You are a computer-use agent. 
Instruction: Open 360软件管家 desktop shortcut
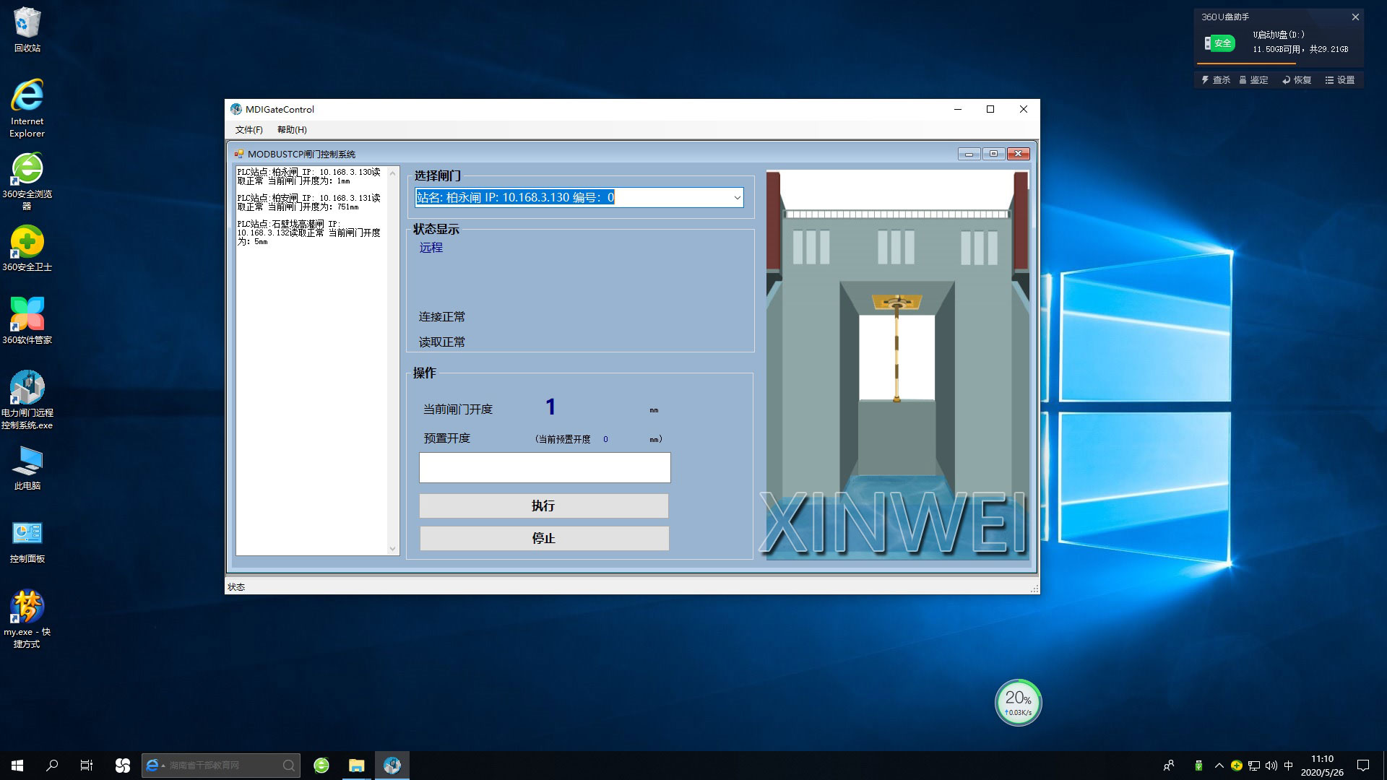pos(27,321)
